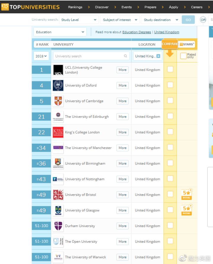Click the UNIVERSITY column header
The width and height of the screenshot is (213, 264).
point(63,44)
